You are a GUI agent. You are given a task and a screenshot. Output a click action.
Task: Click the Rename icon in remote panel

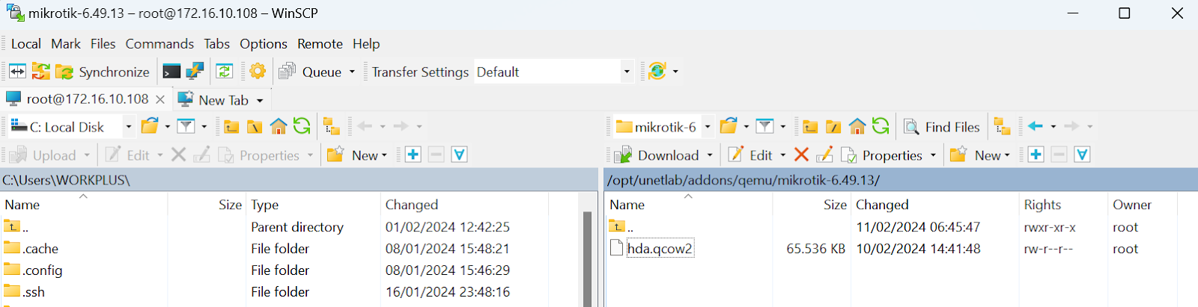pos(824,155)
